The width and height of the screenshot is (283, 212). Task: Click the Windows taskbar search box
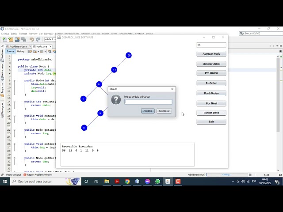click(x=46, y=182)
